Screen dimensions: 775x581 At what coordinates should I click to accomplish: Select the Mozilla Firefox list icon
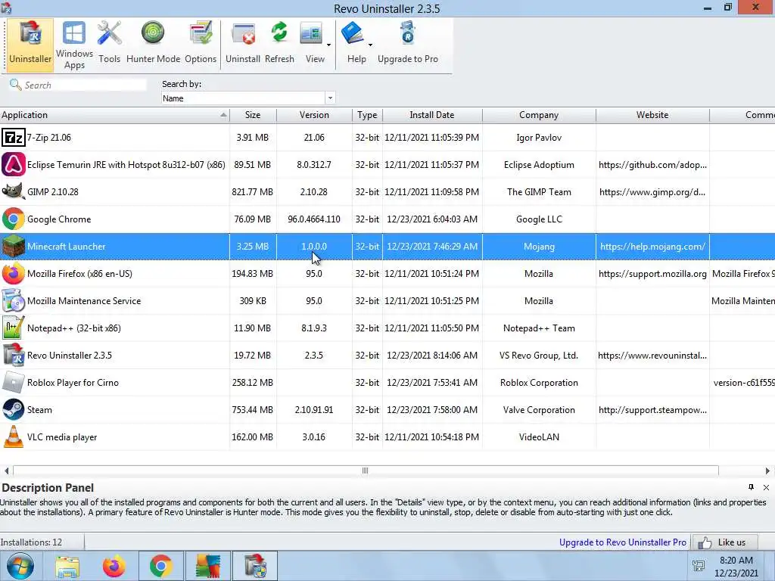(x=14, y=273)
